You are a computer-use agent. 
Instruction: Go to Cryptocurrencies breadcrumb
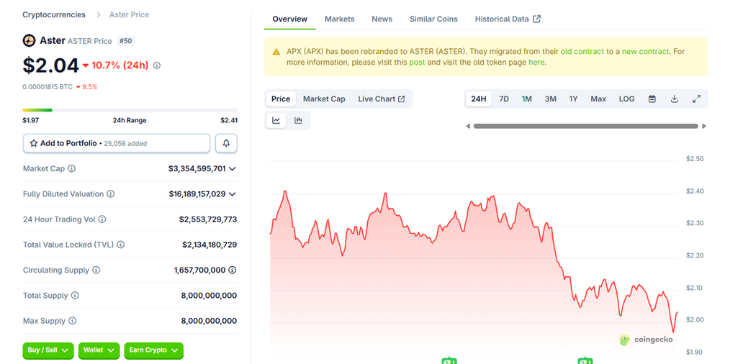(x=54, y=14)
